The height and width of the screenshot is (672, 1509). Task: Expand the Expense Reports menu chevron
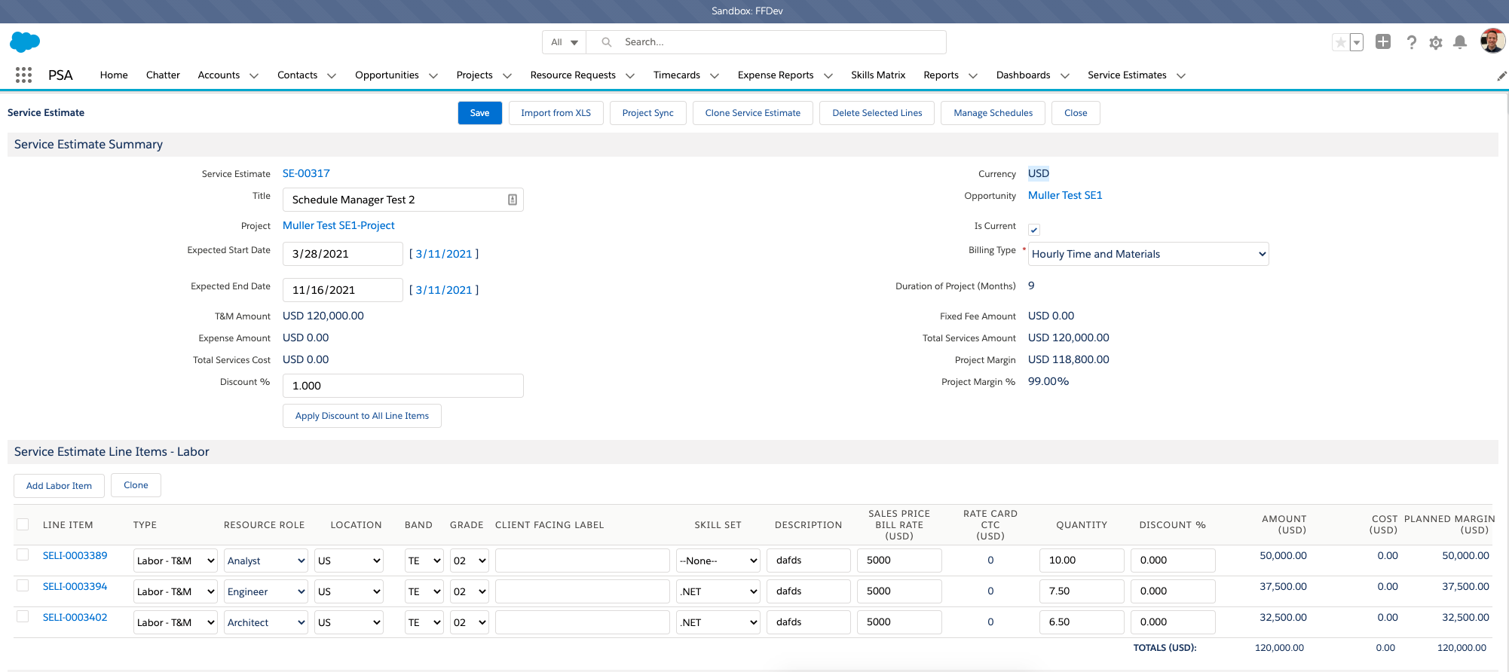[828, 75]
